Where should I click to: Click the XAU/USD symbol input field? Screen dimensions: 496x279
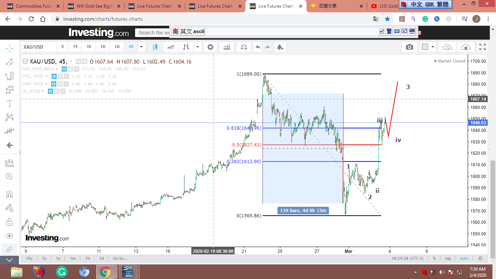tap(38, 47)
